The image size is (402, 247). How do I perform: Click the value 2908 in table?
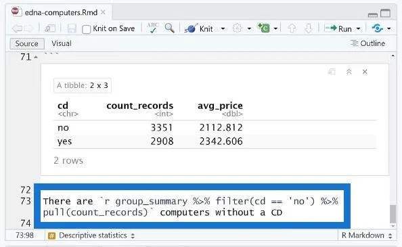click(162, 141)
